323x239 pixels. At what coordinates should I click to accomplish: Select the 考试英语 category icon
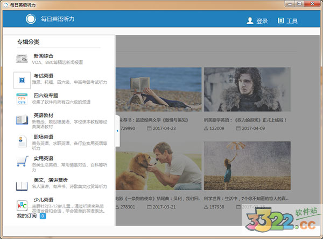[22, 80]
